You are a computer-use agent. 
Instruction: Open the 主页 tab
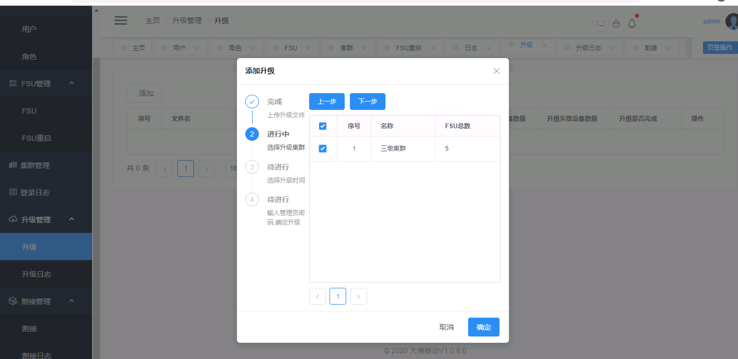[133, 48]
